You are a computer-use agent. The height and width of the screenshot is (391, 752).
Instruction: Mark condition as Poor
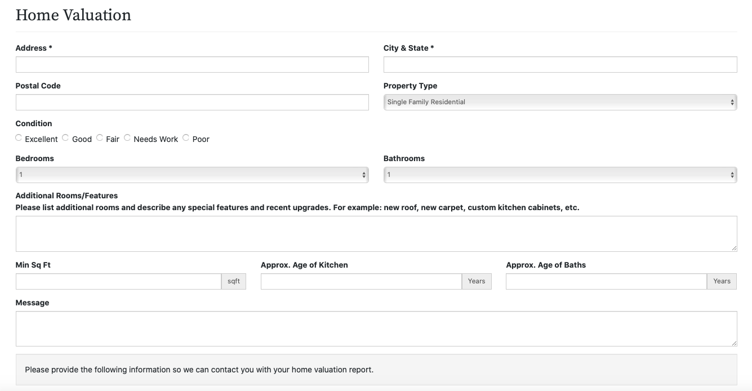tap(186, 138)
